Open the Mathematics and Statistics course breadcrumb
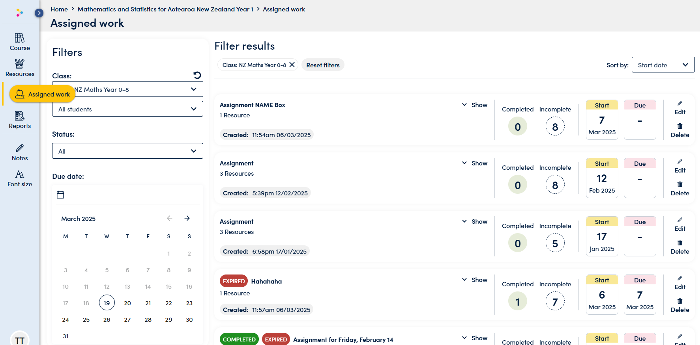The width and height of the screenshot is (700, 345). pos(165,9)
